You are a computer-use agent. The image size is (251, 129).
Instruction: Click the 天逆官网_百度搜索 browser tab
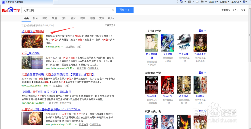click(27, 2)
